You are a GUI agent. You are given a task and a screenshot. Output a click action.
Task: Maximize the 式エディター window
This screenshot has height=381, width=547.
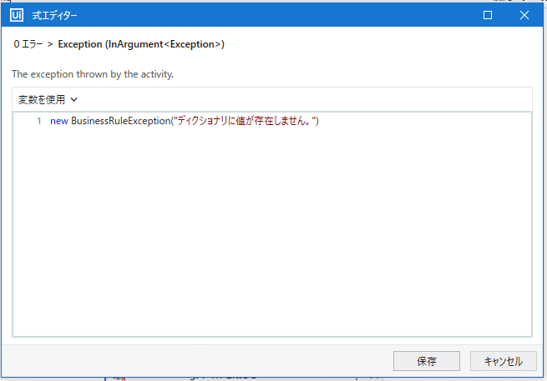488,15
